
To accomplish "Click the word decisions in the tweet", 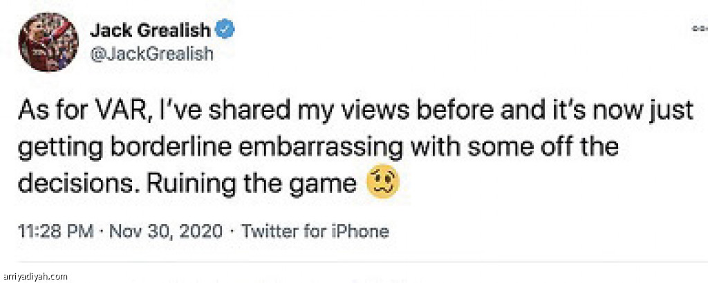I will pos(74,184).
